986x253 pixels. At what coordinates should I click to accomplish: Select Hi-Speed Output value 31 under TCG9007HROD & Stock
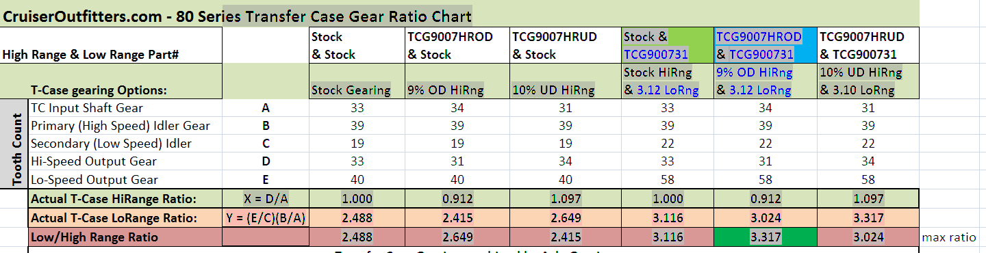click(x=457, y=161)
